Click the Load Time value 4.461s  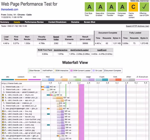[x=6, y=43]
